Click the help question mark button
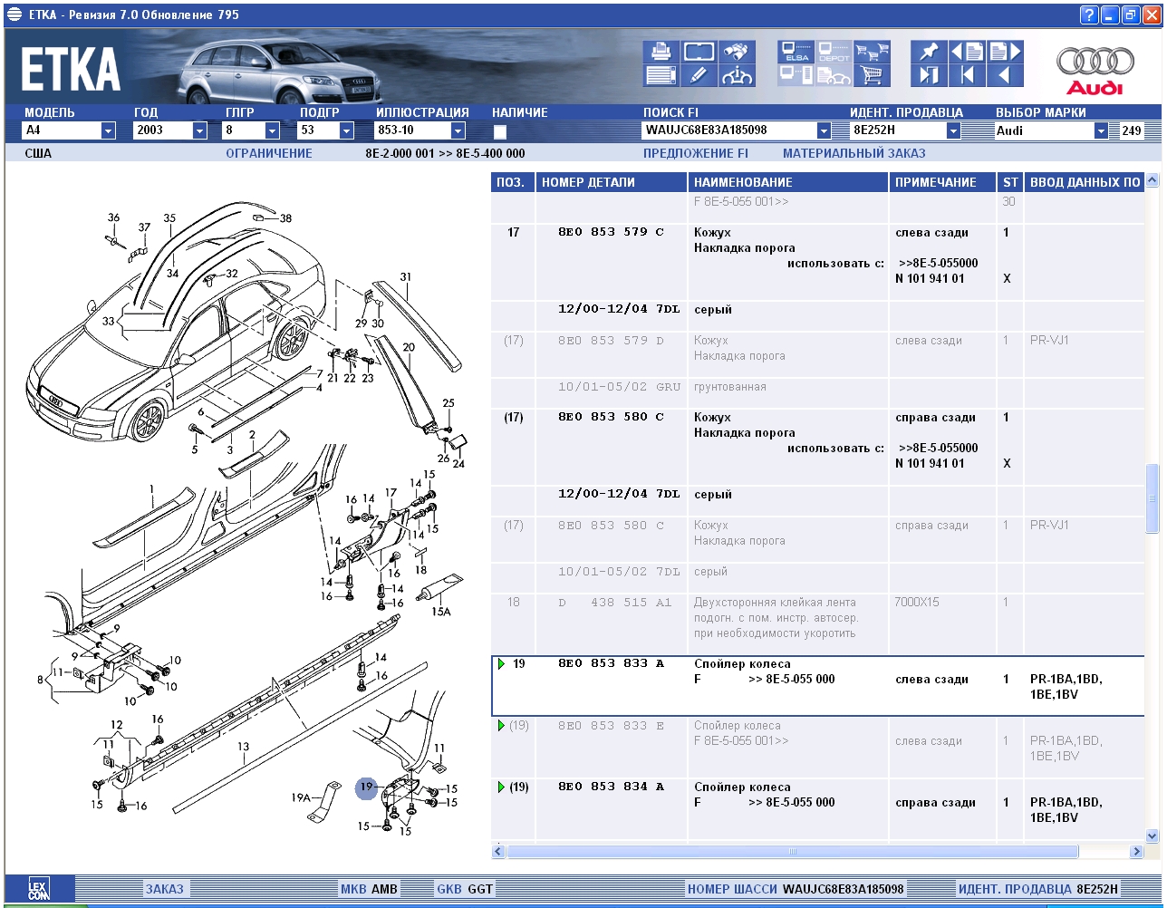This screenshot has width=1167, height=908. (1089, 14)
